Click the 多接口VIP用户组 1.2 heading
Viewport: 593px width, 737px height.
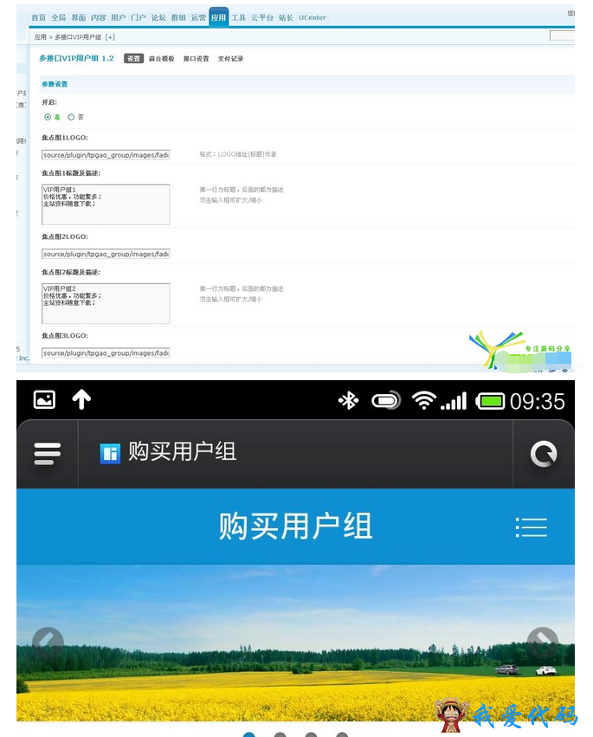76,58
